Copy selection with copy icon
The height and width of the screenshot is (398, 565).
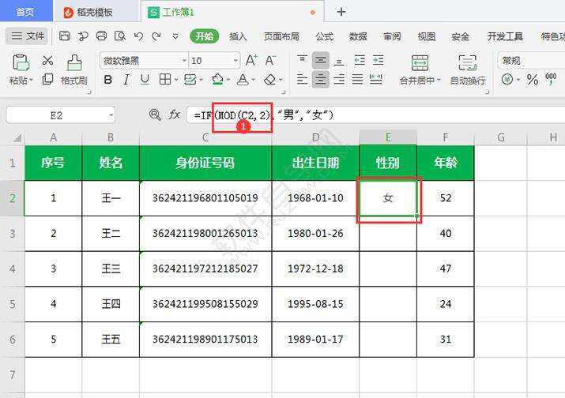tap(47, 79)
